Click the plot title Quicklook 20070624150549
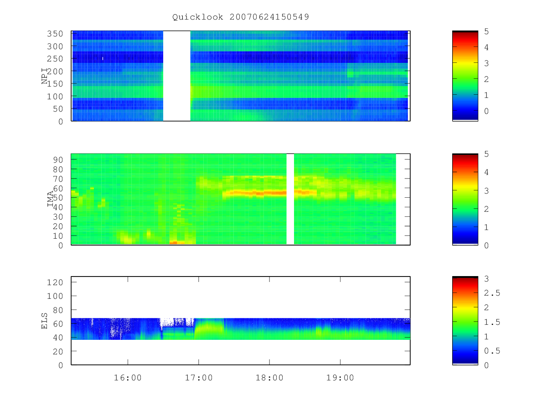The height and width of the screenshot is (410, 547). pyautogui.click(x=241, y=17)
